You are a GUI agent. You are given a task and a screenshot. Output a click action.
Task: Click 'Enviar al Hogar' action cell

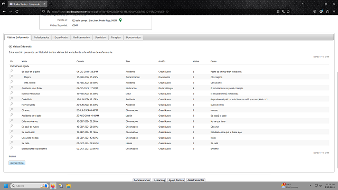click(166, 88)
